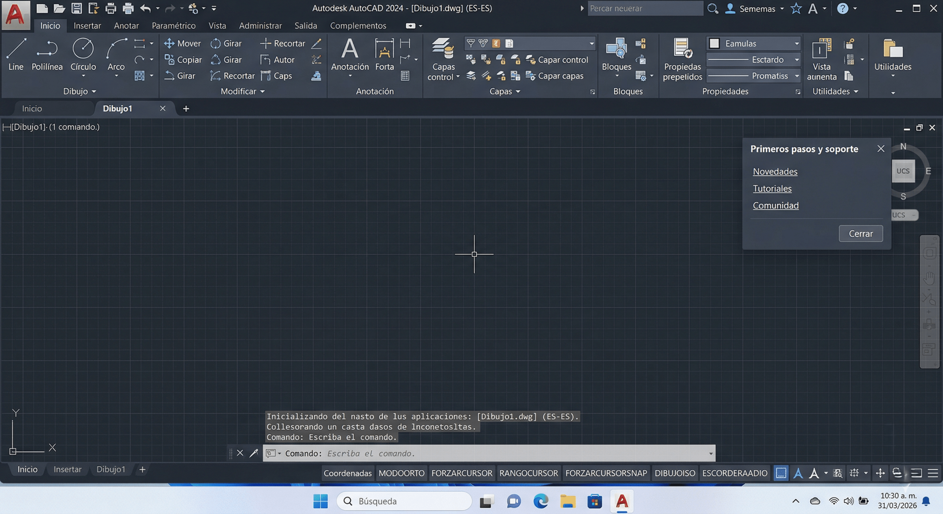The image size is (943, 514).
Task: Enable MODOORTO in the status bar
Action: click(x=402, y=473)
